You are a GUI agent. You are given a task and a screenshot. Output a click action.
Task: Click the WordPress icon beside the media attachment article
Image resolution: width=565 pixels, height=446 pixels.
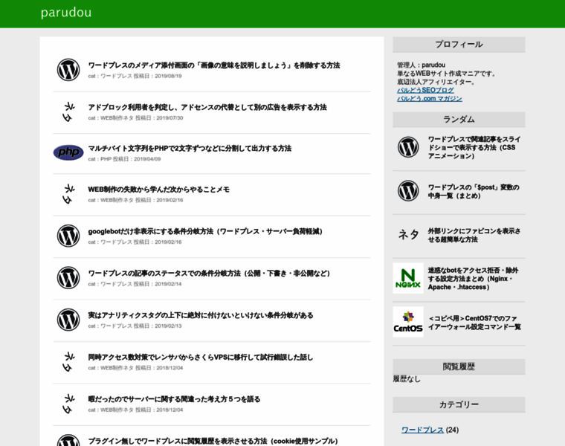point(68,70)
